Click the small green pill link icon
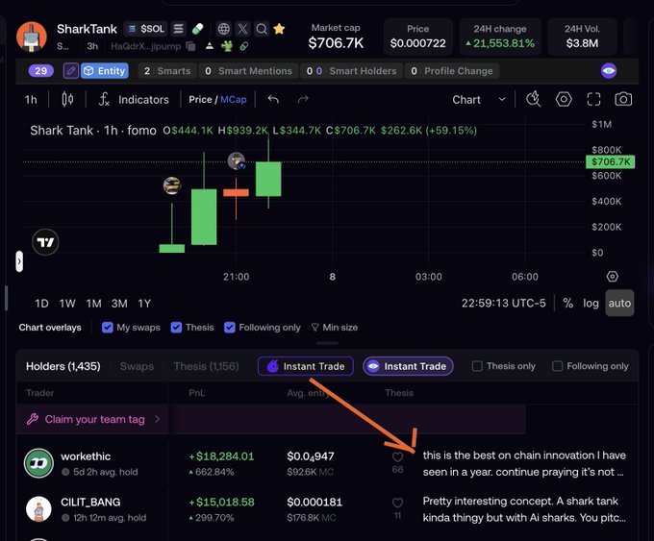Screen dimensions: 654x541 coord(244,46)
